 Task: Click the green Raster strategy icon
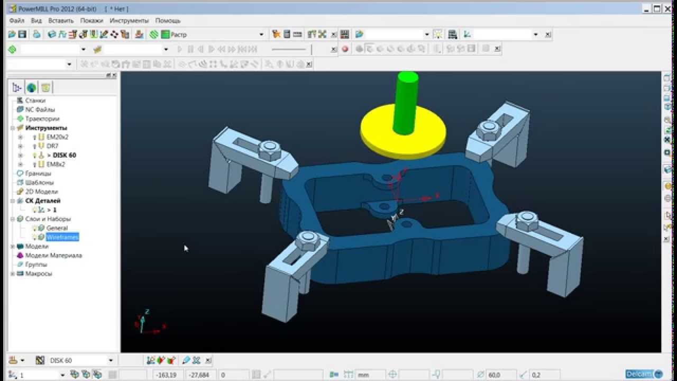pos(166,34)
